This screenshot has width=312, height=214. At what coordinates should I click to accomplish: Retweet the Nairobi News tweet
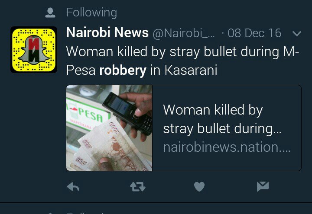pos(138,187)
